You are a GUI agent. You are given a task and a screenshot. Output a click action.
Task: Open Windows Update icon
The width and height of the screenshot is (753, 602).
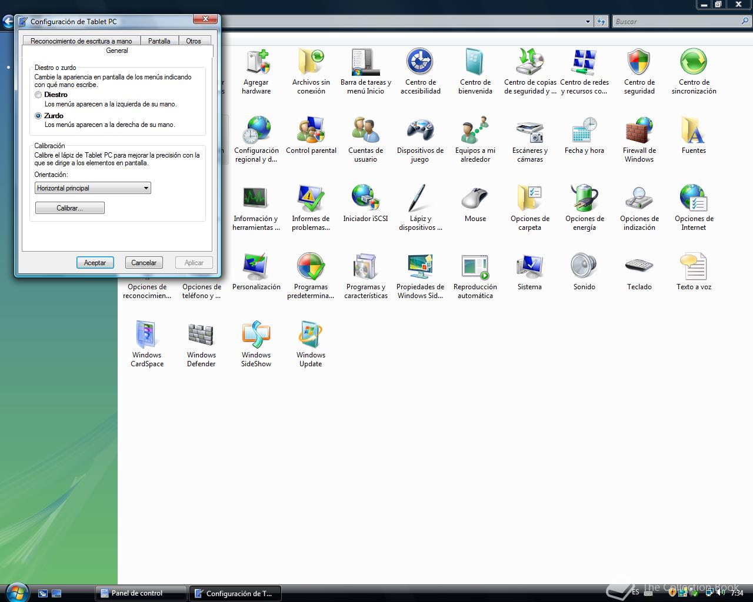311,335
